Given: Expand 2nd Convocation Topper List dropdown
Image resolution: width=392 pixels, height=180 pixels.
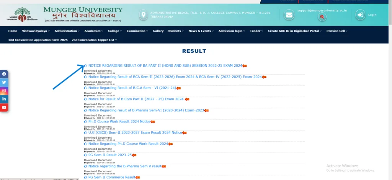Looking at the screenshot, I should click(94, 40).
